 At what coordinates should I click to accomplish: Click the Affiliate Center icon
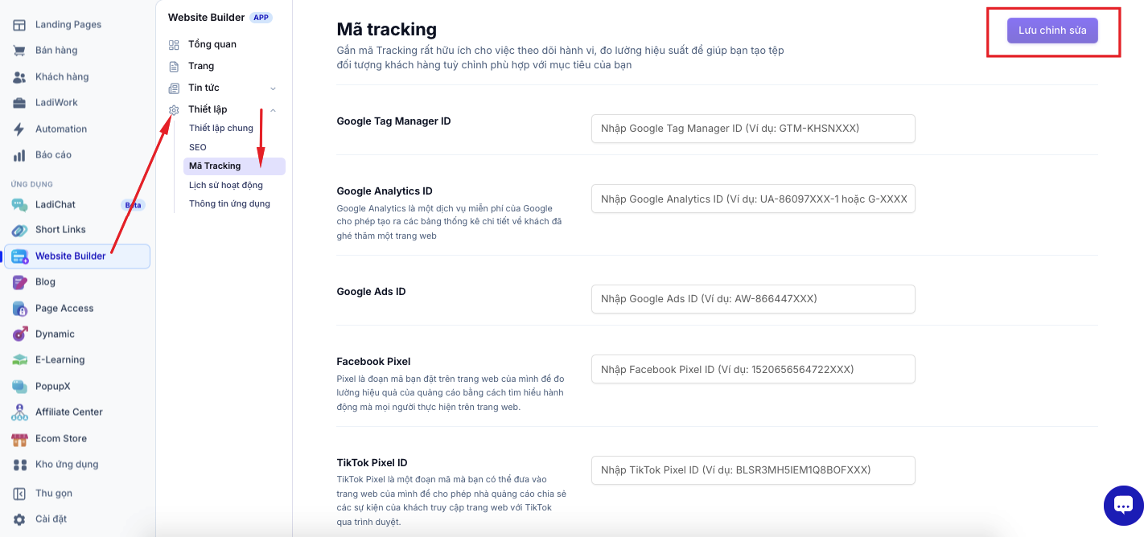pyautogui.click(x=19, y=412)
